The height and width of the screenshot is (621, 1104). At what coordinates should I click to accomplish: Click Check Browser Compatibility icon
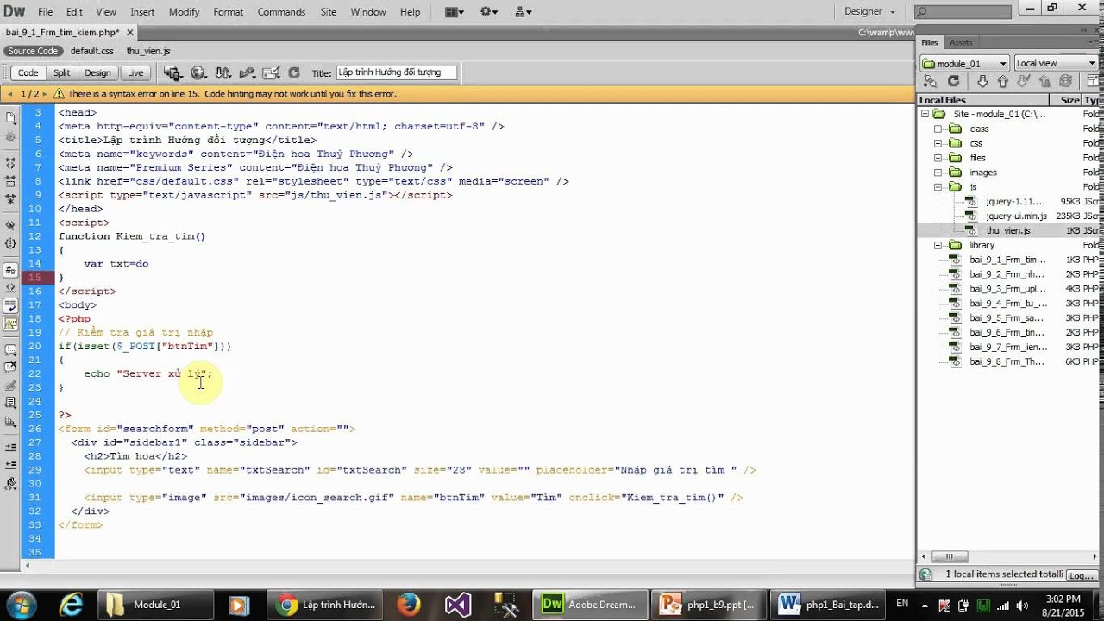tap(271, 73)
